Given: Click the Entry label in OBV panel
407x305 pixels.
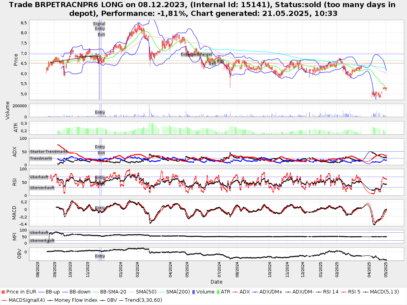Looking at the screenshot, I should (x=100, y=256).
